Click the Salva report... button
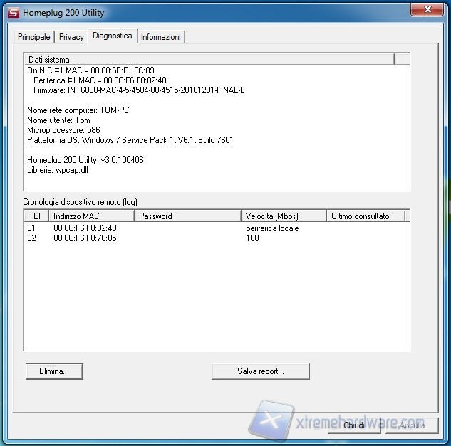This screenshot has height=446, width=451. click(260, 371)
